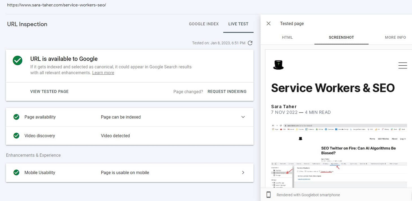Close the Tested page panel

point(268,23)
